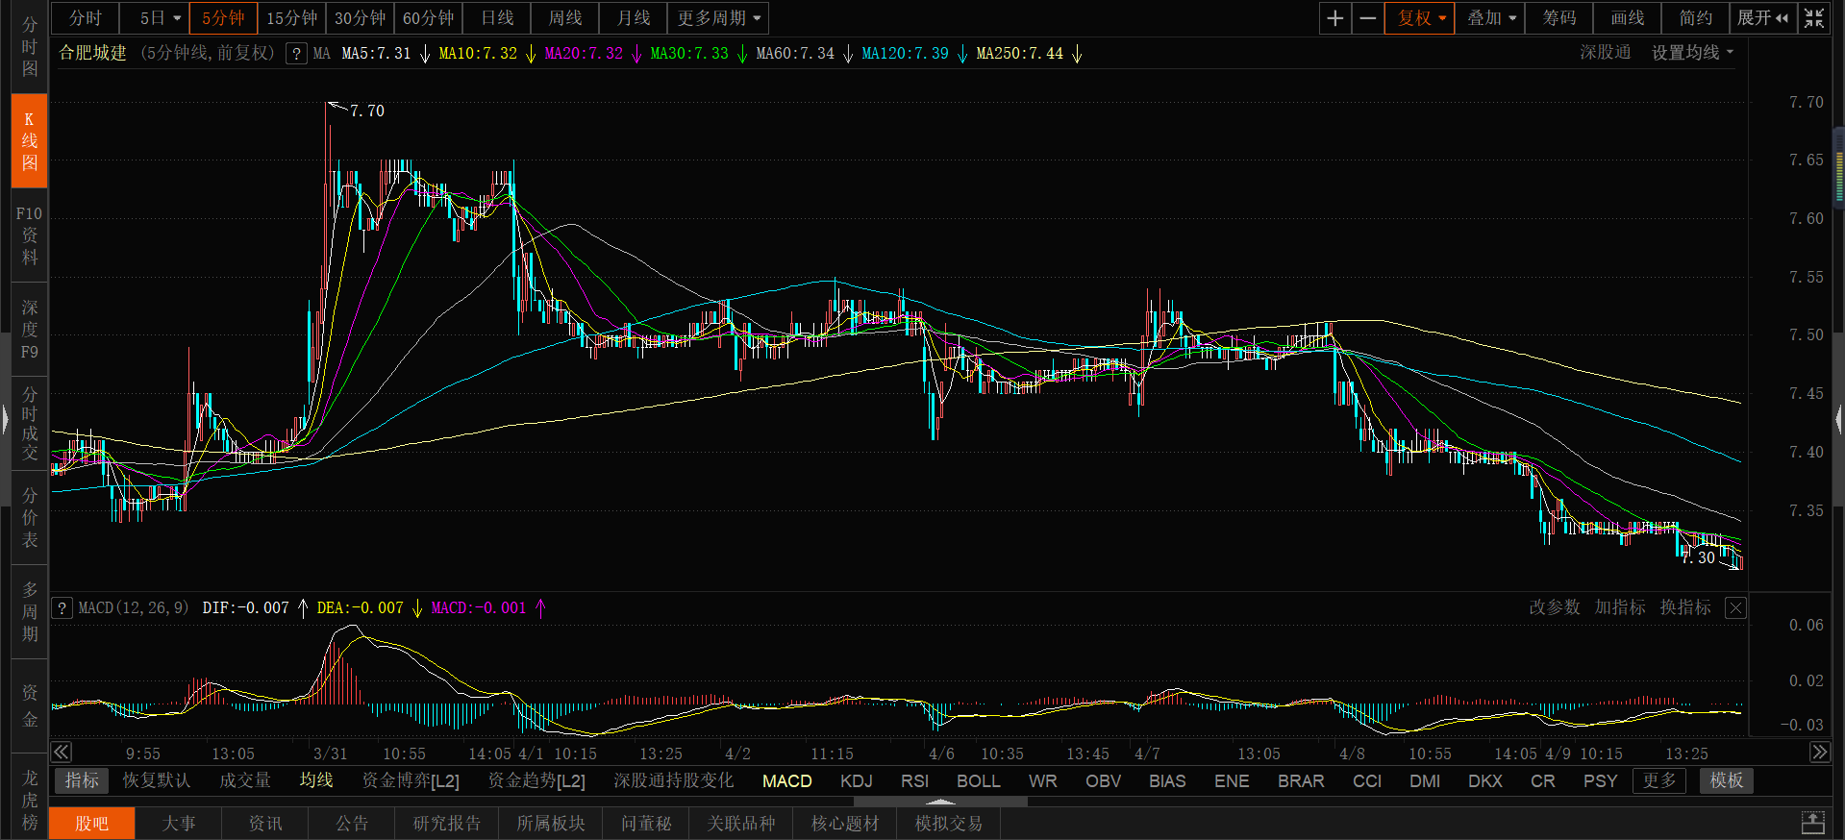
Task: Jump to earliest data with double-left arrow
Action: (x=61, y=753)
